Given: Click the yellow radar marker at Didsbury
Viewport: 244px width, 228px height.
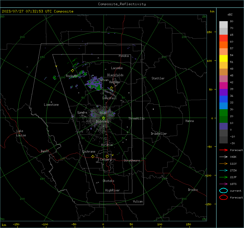Looking at the screenshot, I should (x=104, y=118).
